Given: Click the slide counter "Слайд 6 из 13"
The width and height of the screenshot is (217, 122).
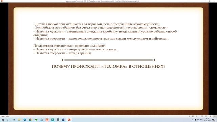Looking at the screenshot, I should (x=5, y=116).
